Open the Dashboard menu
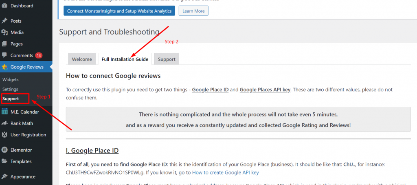Screen dimensions: 417x185 click(x=22, y=6)
